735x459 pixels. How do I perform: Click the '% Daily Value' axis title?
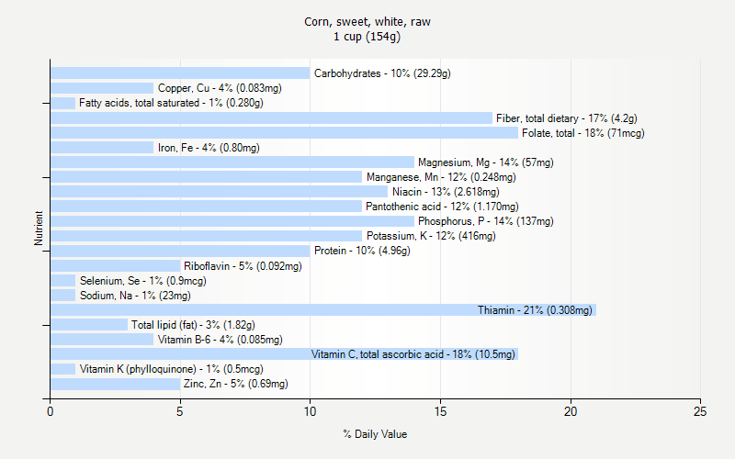pyautogui.click(x=375, y=434)
